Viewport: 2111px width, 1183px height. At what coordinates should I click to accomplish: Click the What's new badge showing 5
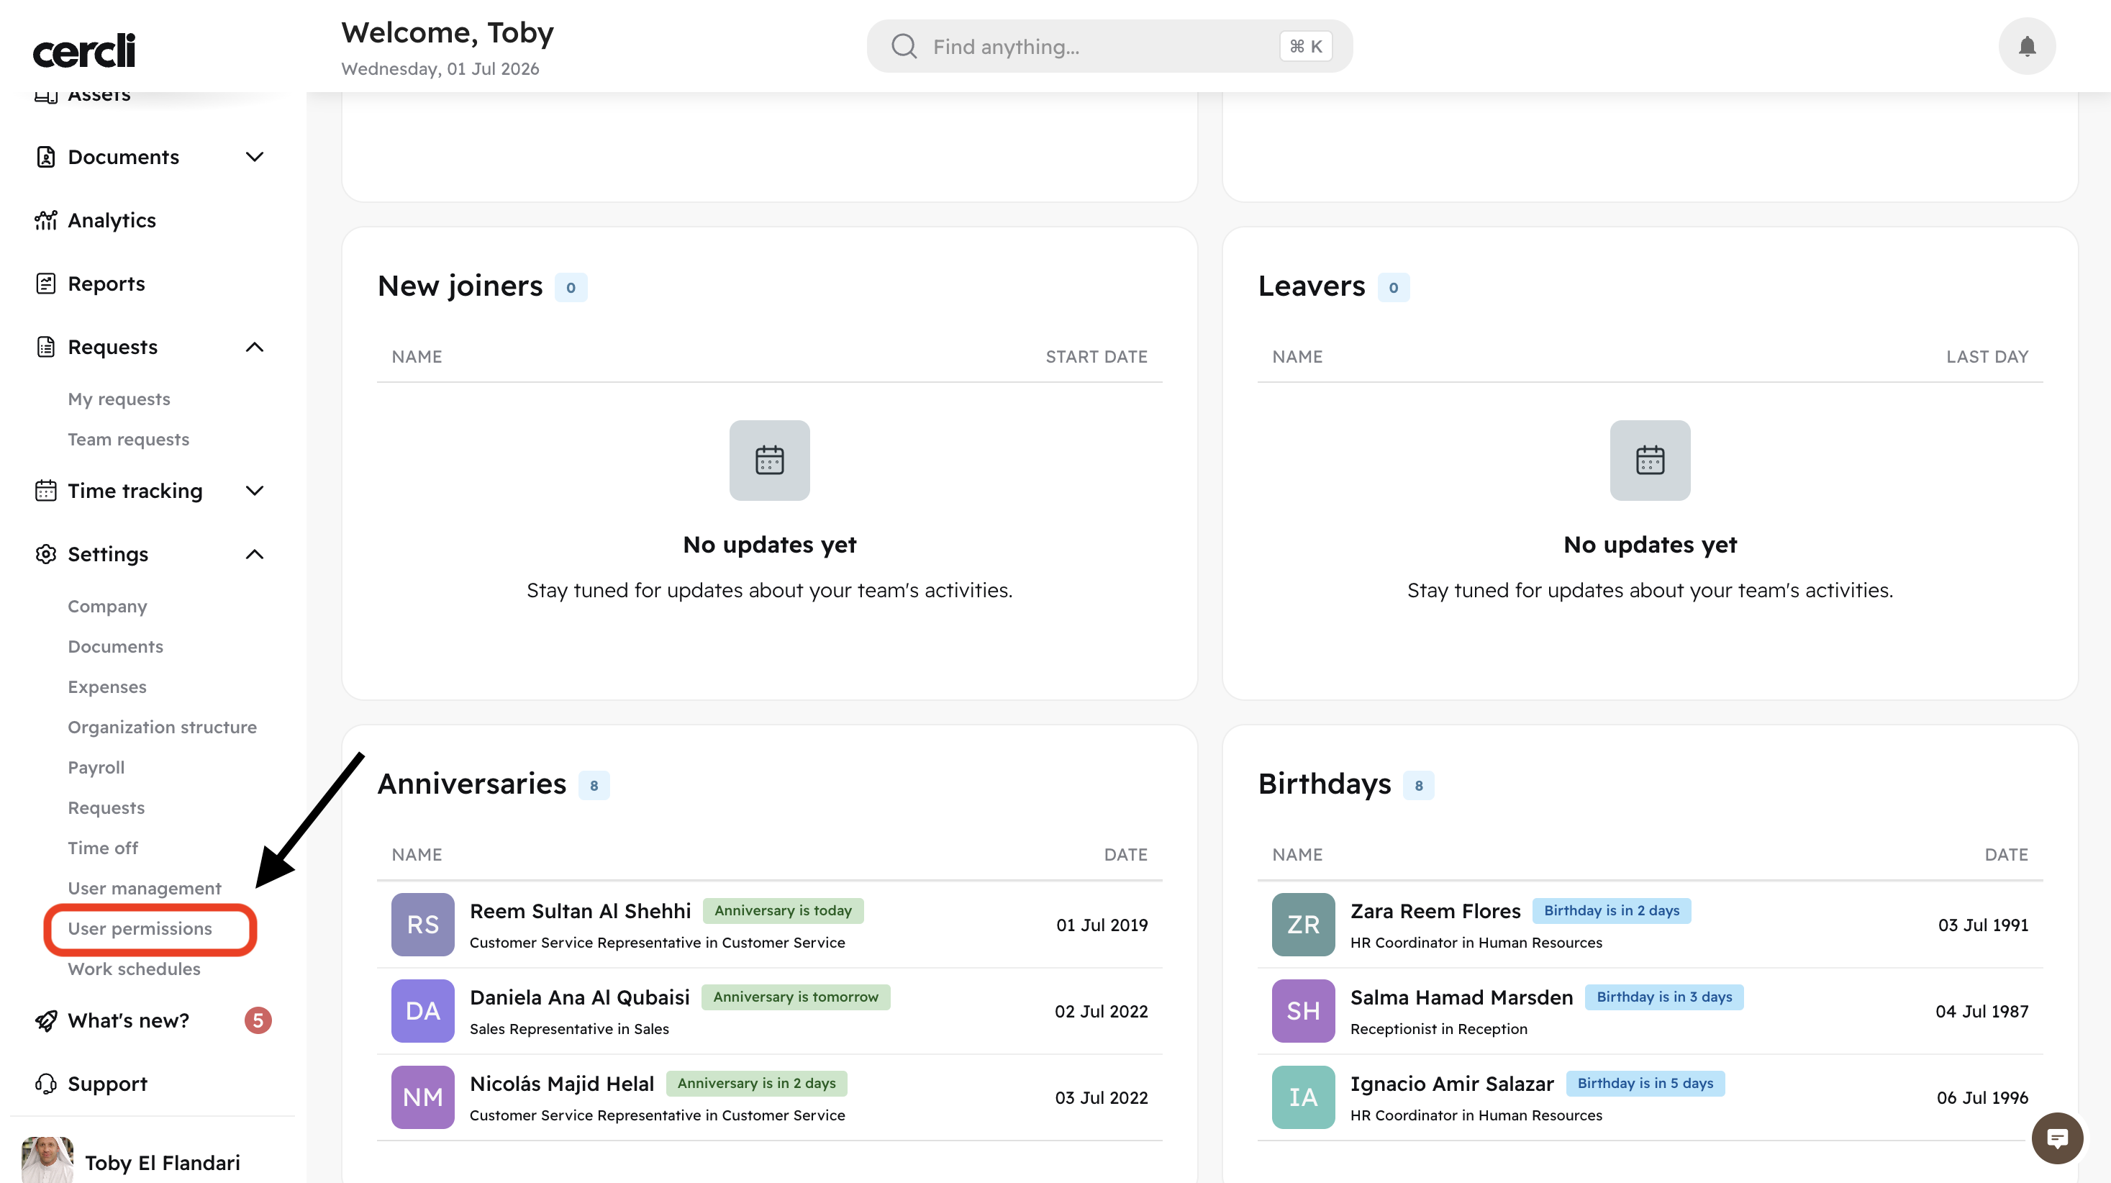click(258, 1020)
